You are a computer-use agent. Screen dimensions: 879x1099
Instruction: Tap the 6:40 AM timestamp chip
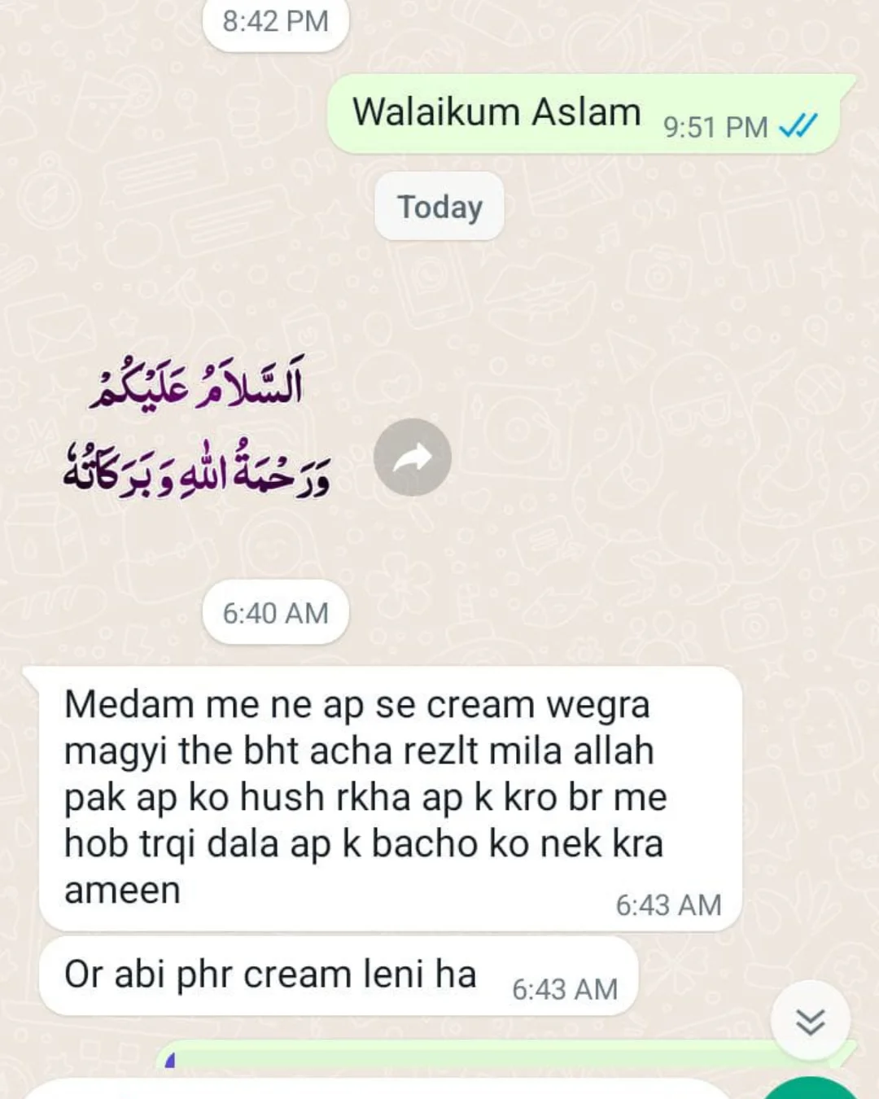[276, 612]
